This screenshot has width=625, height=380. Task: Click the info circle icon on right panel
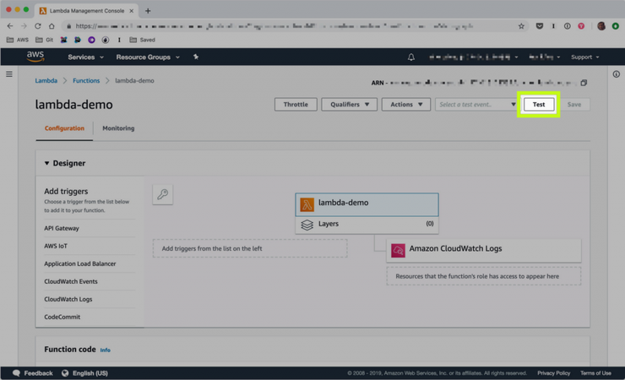[616, 74]
